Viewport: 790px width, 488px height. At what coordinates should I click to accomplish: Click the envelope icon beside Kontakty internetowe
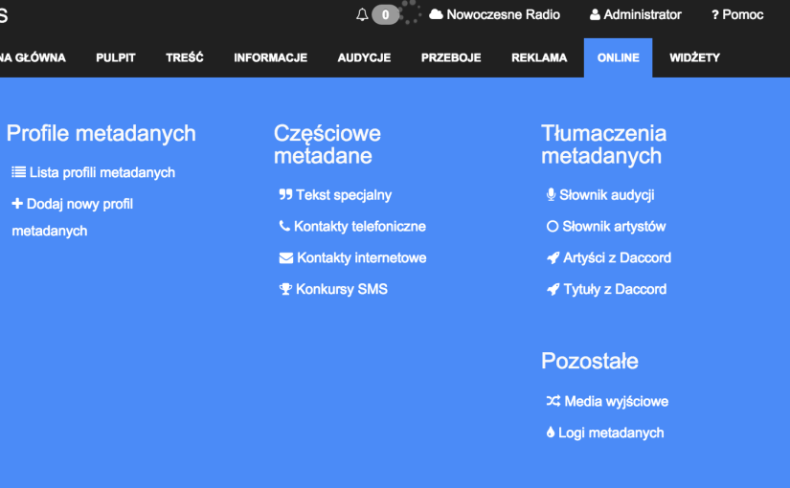pyautogui.click(x=285, y=258)
